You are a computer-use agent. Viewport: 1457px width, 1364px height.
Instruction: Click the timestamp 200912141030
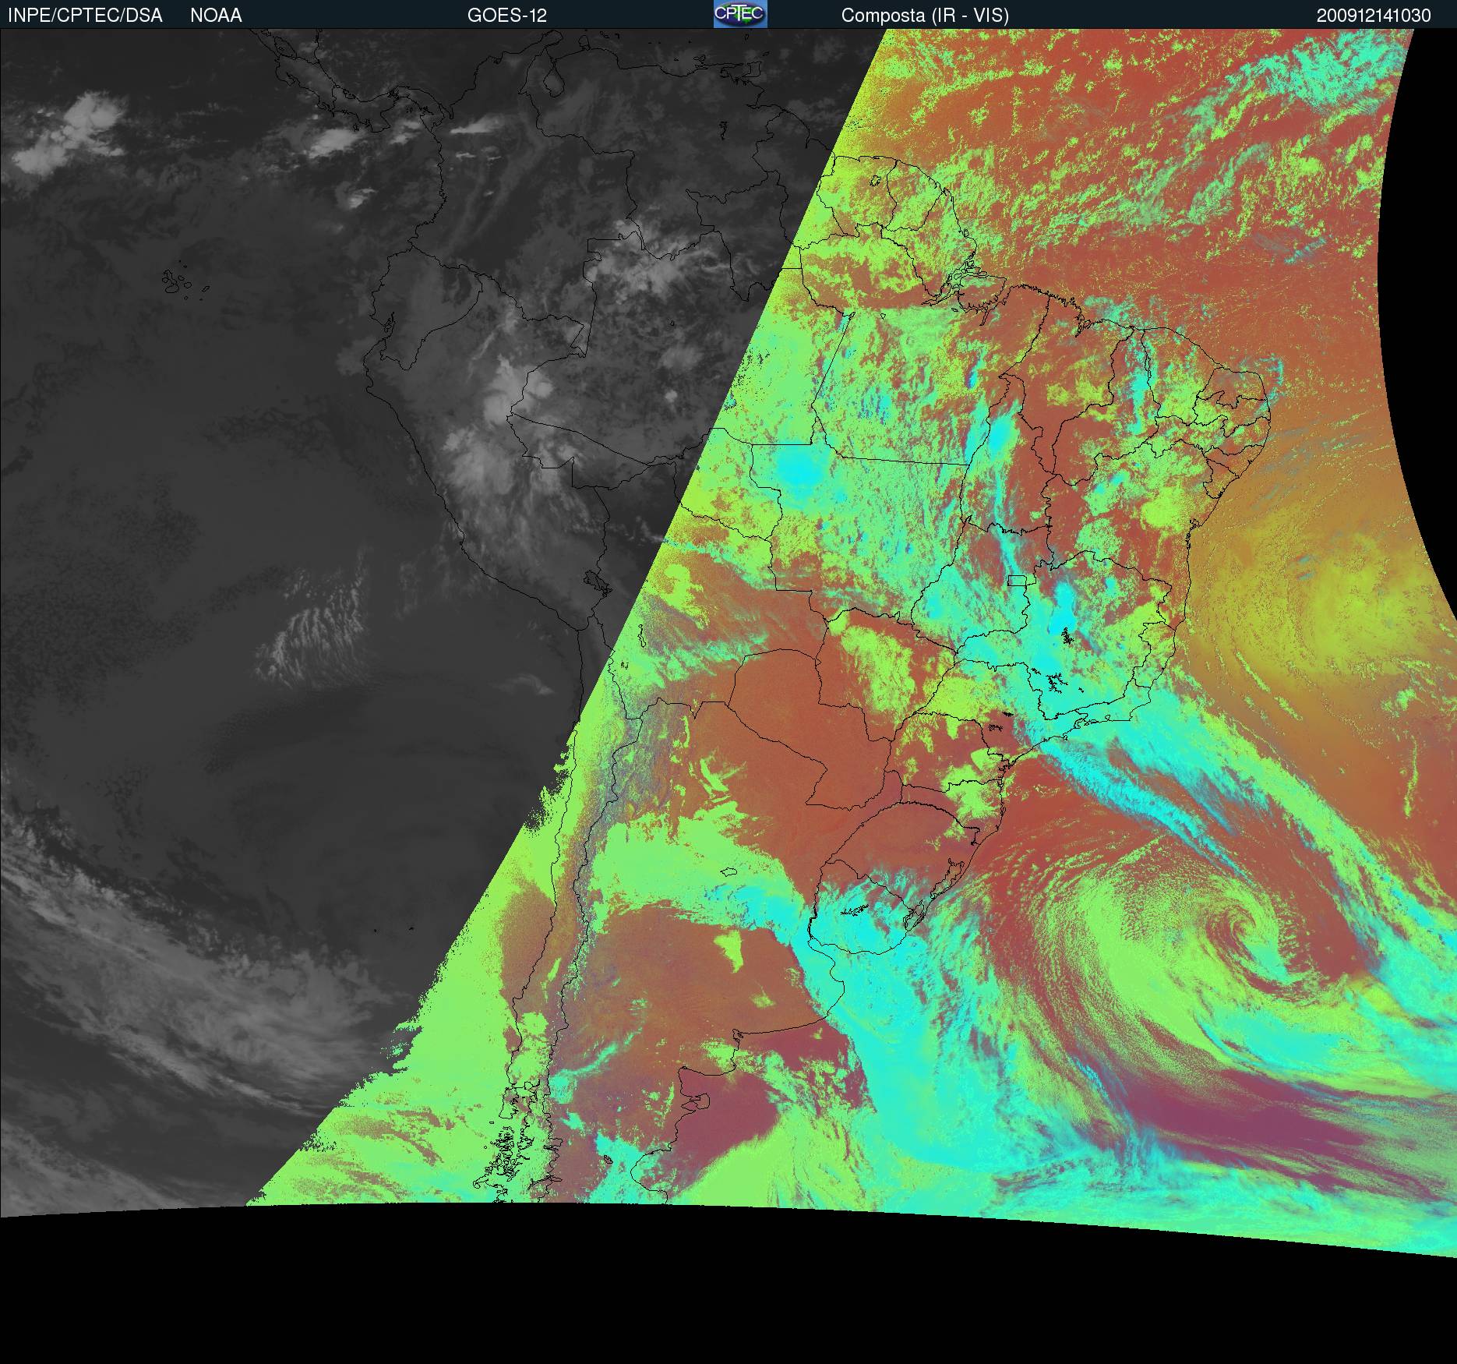point(1374,16)
